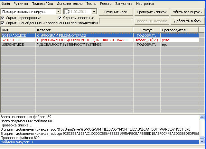
Task: Click the Добавить в базу button
Action: coord(187,21)
